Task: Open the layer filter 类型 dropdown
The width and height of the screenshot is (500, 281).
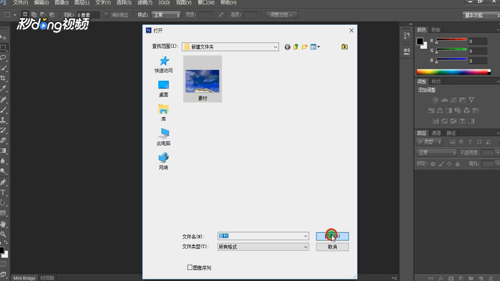Action: [429, 142]
